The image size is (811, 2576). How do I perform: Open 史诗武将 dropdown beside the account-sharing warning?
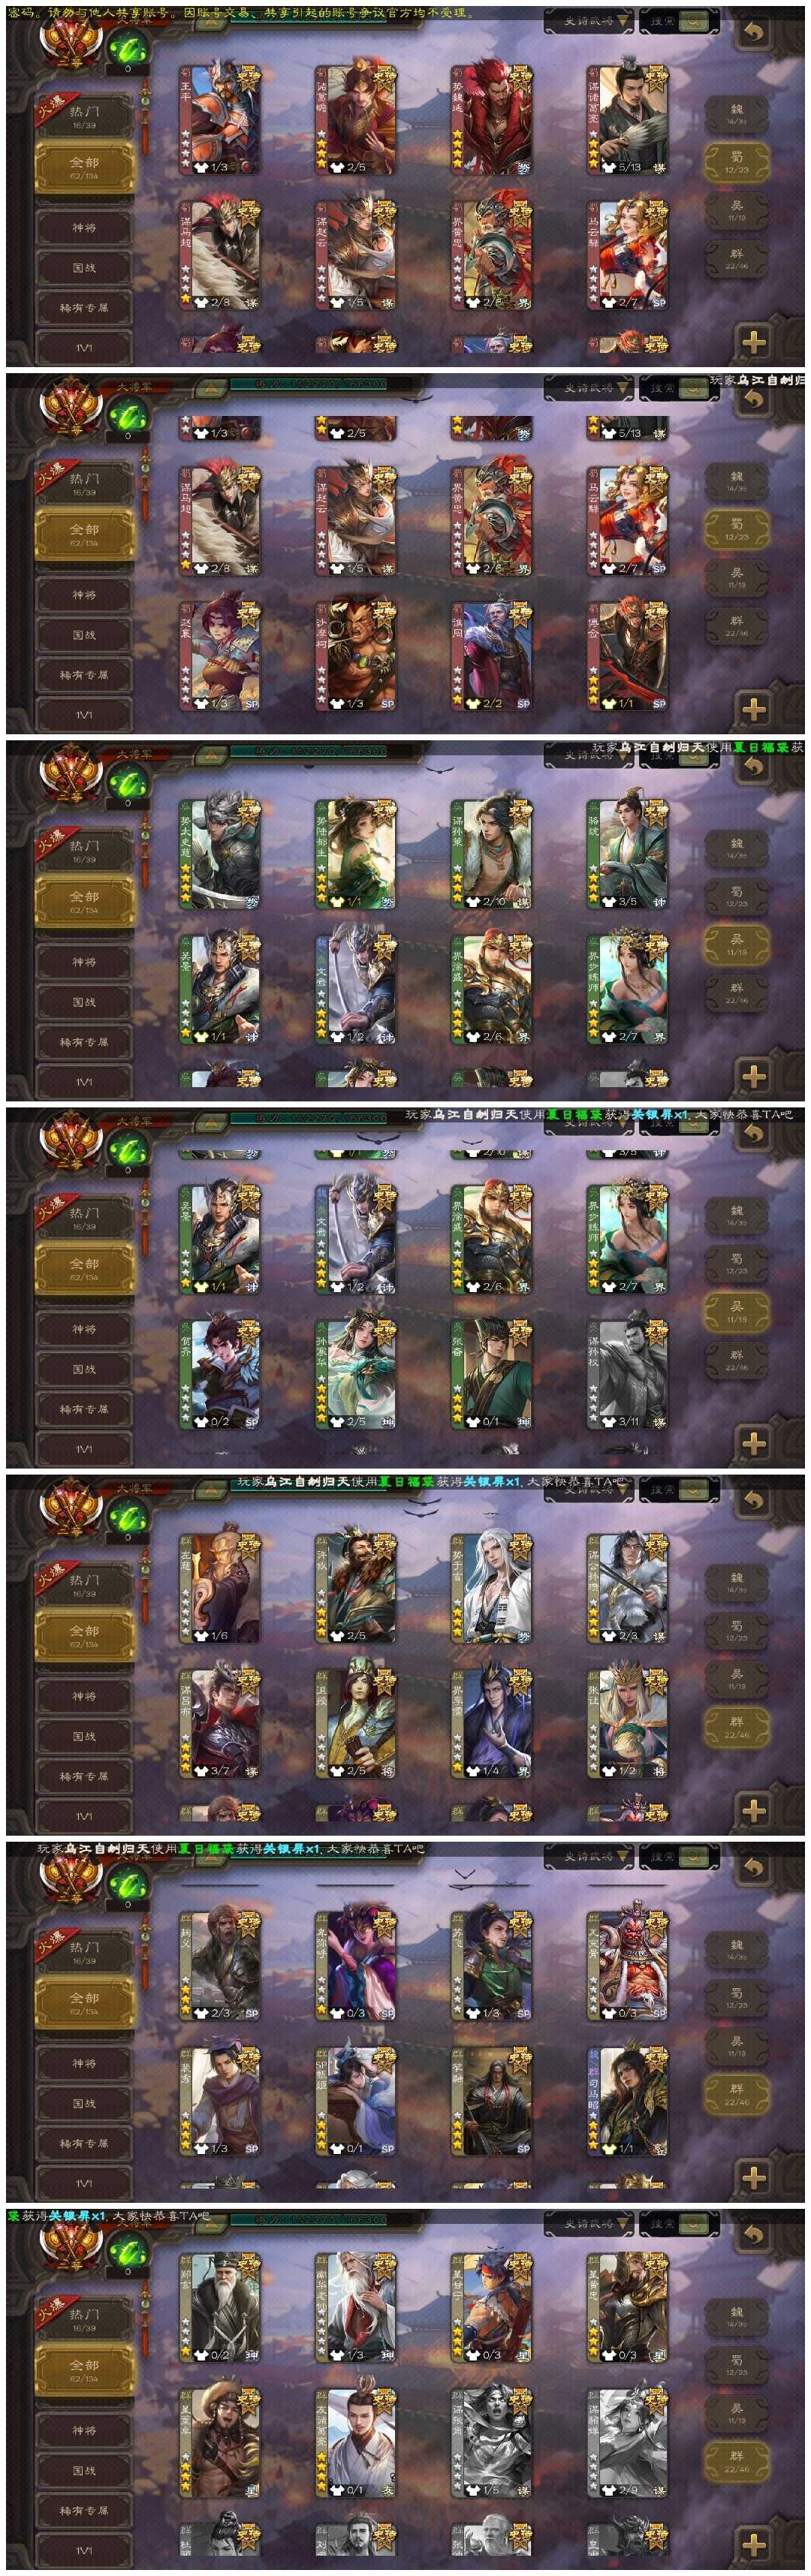pos(589,21)
